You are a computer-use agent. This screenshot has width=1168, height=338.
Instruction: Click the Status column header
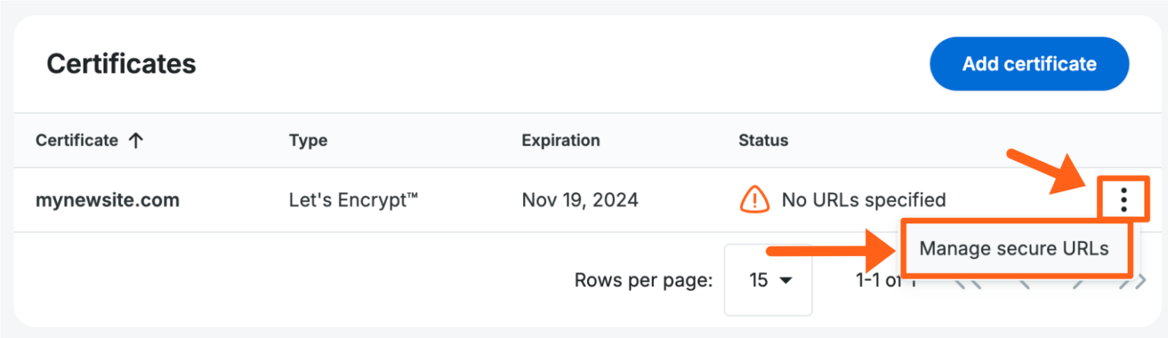pos(763,141)
